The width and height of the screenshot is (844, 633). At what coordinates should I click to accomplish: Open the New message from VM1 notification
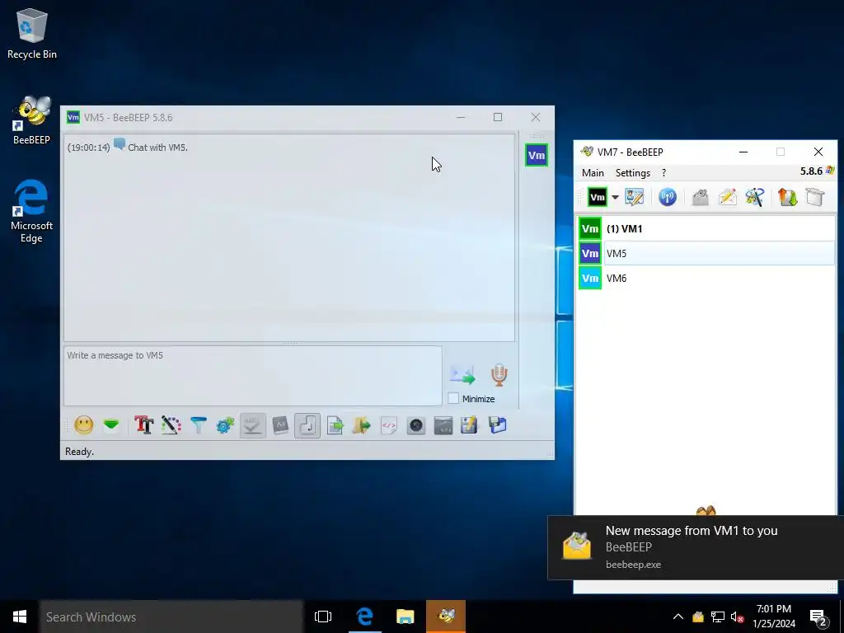click(x=696, y=547)
